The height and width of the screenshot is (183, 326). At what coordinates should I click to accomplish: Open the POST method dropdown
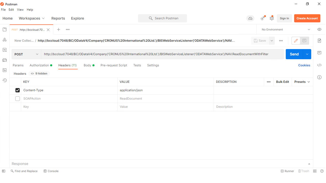[26, 54]
